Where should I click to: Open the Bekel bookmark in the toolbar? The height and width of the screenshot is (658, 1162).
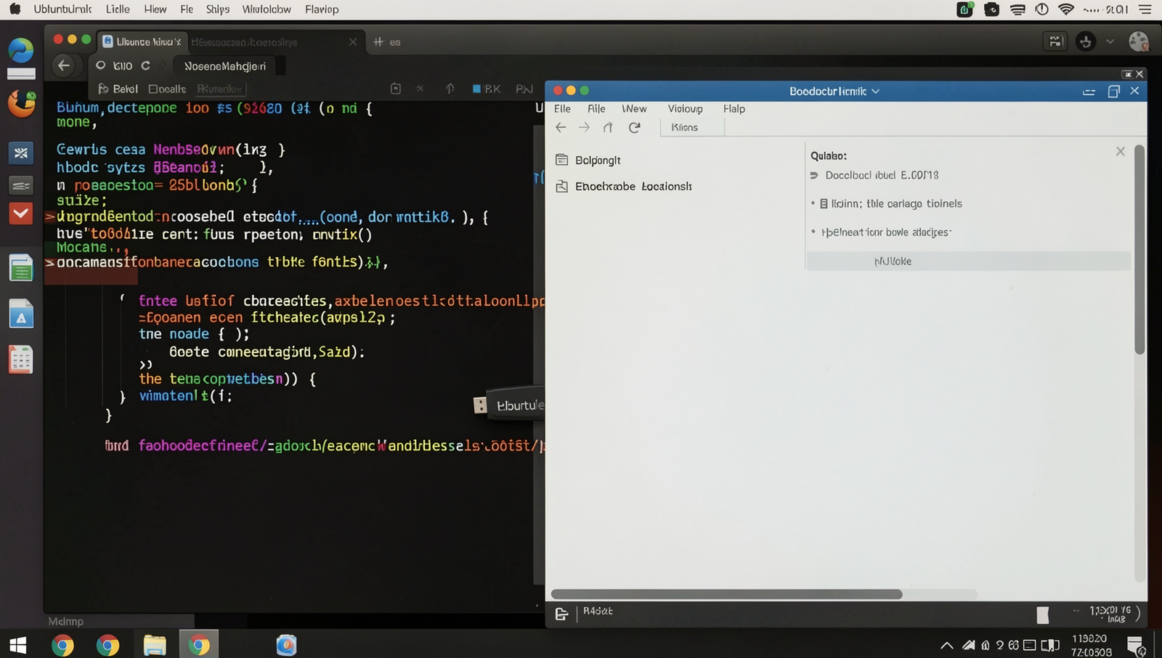click(x=118, y=89)
